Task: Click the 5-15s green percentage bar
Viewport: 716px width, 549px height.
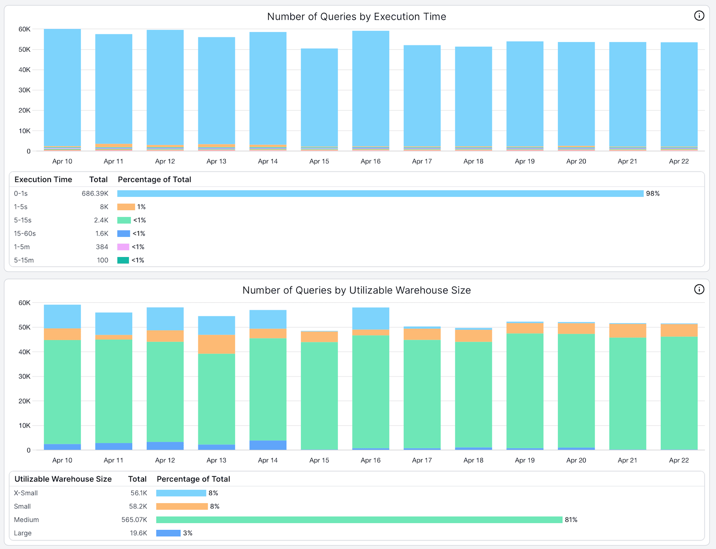Action: (x=124, y=220)
